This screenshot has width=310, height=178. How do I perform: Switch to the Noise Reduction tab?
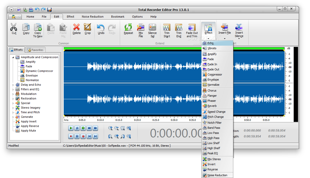point(93,17)
